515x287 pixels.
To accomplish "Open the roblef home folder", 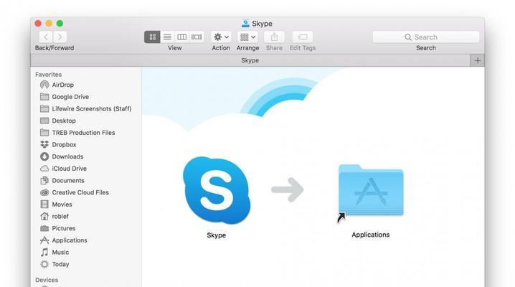I will pos(55,217).
